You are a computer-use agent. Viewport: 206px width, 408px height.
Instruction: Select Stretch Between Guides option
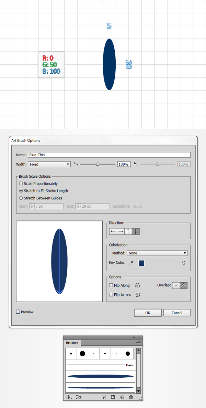point(41,198)
